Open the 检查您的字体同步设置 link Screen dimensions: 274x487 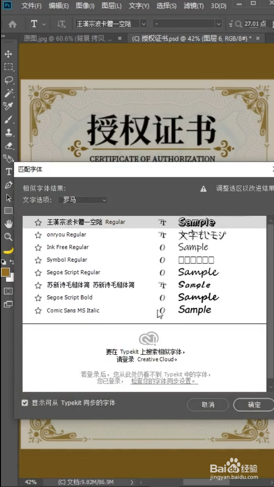[164, 381]
